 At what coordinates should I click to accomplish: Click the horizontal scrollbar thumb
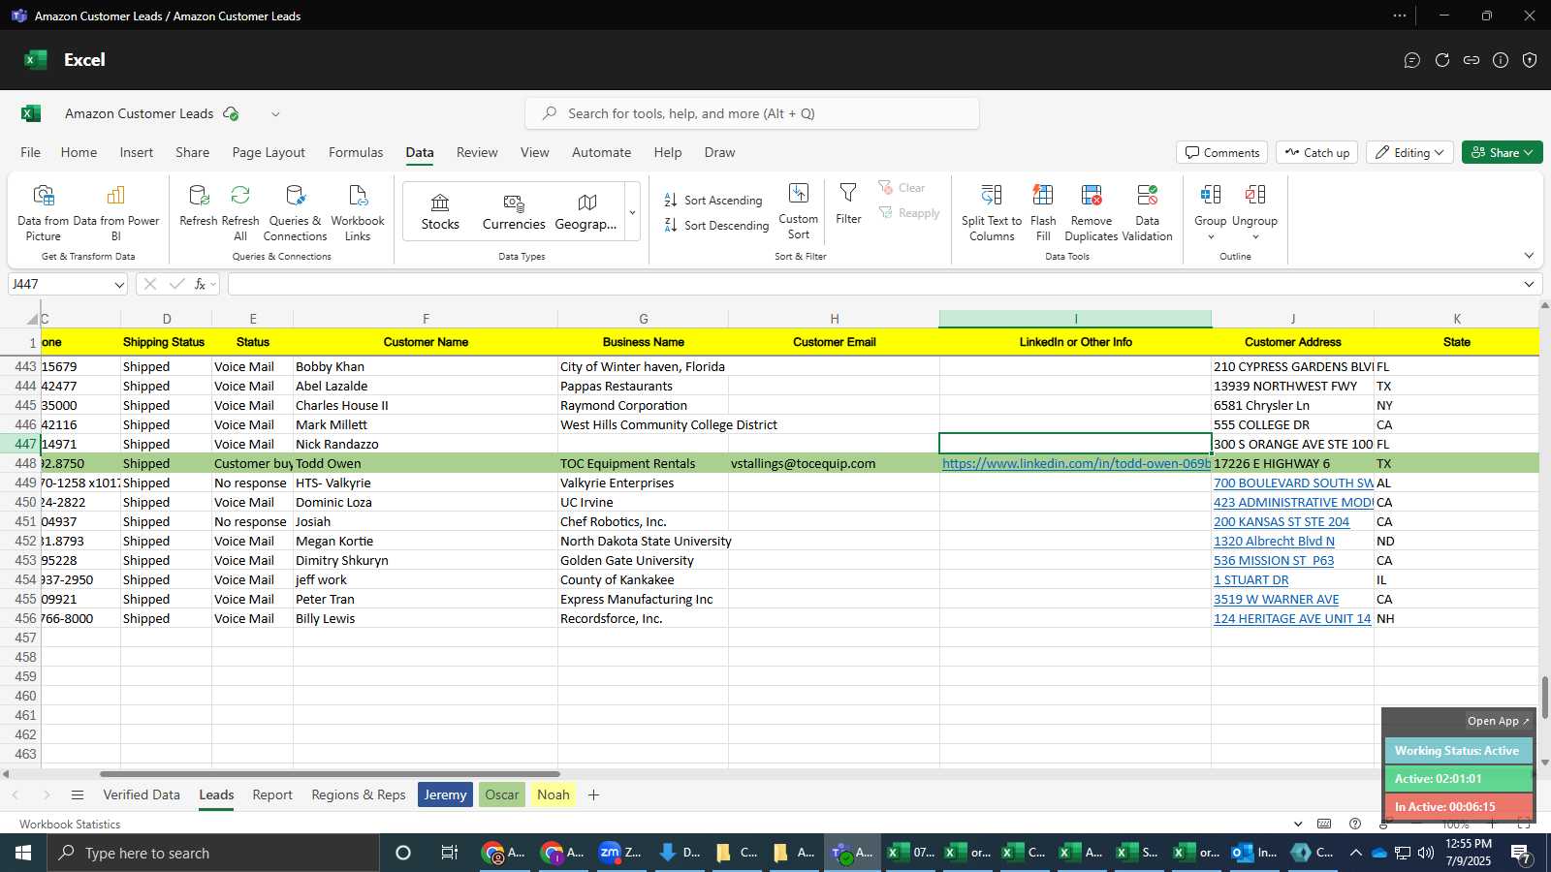[x=330, y=774]
